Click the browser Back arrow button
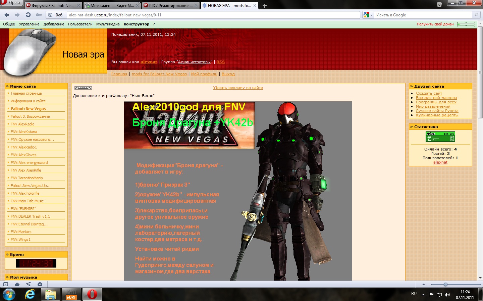Viewport: 483px width, 301px height. click(7, 15)
